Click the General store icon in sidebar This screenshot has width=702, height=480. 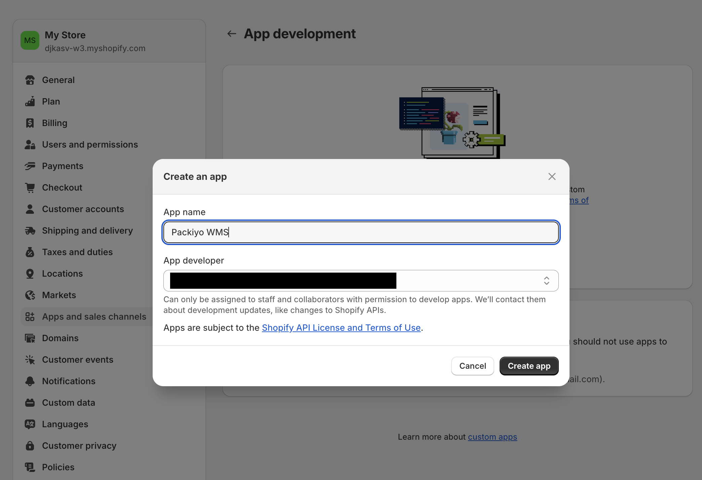(30, 80)
